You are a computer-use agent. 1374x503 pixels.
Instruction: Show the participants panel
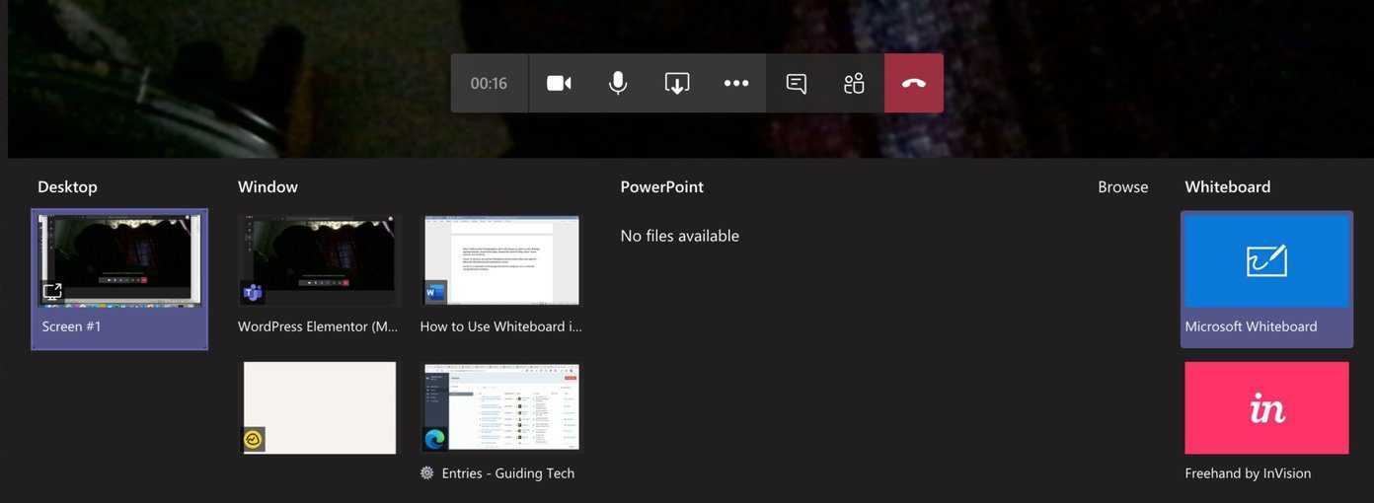(855, 83)
